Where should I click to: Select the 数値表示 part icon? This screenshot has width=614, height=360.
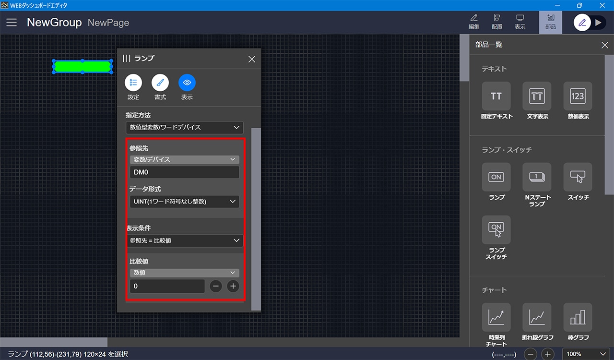578,96
